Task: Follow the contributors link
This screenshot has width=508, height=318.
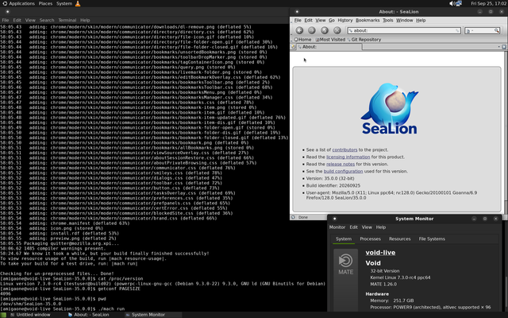Action: (344, 150)
